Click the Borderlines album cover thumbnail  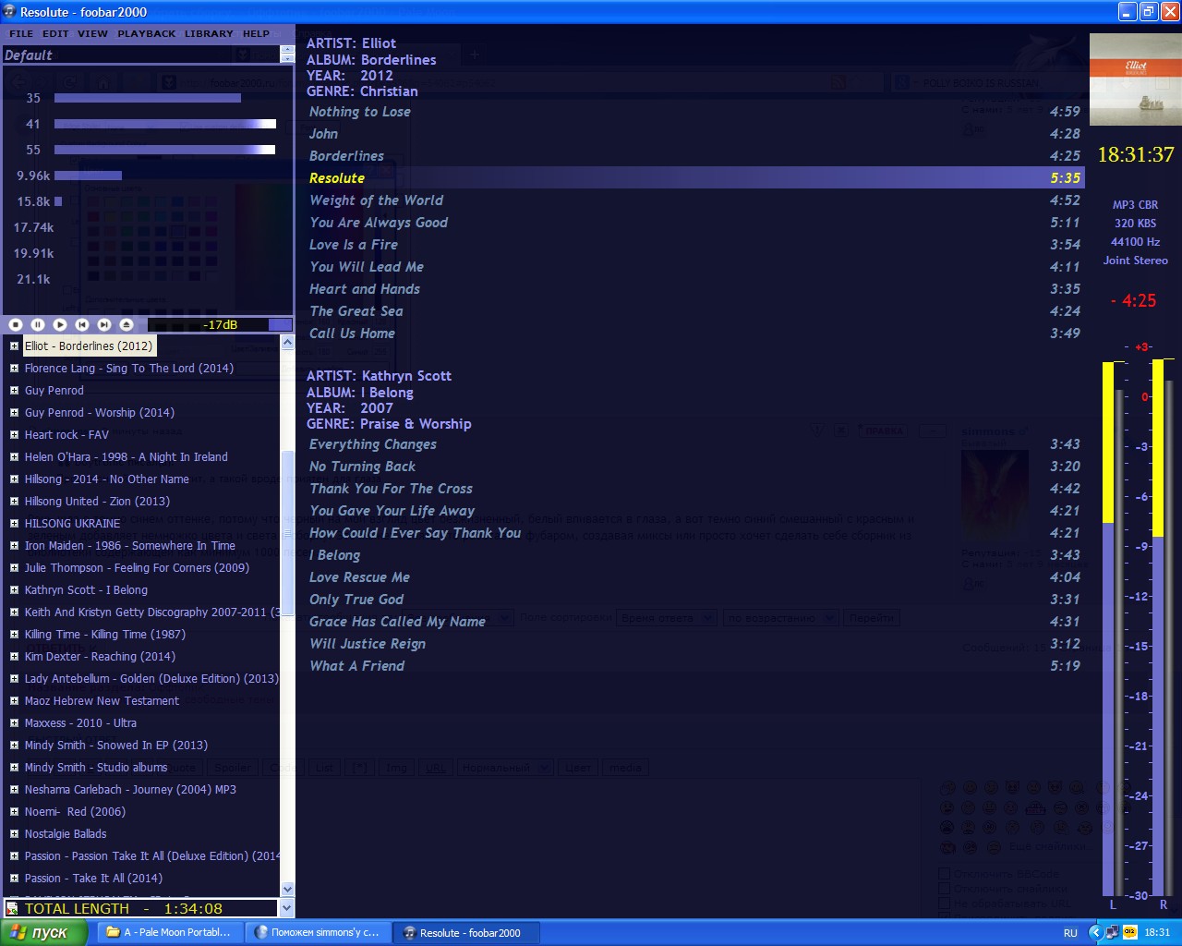(1135, 80)
